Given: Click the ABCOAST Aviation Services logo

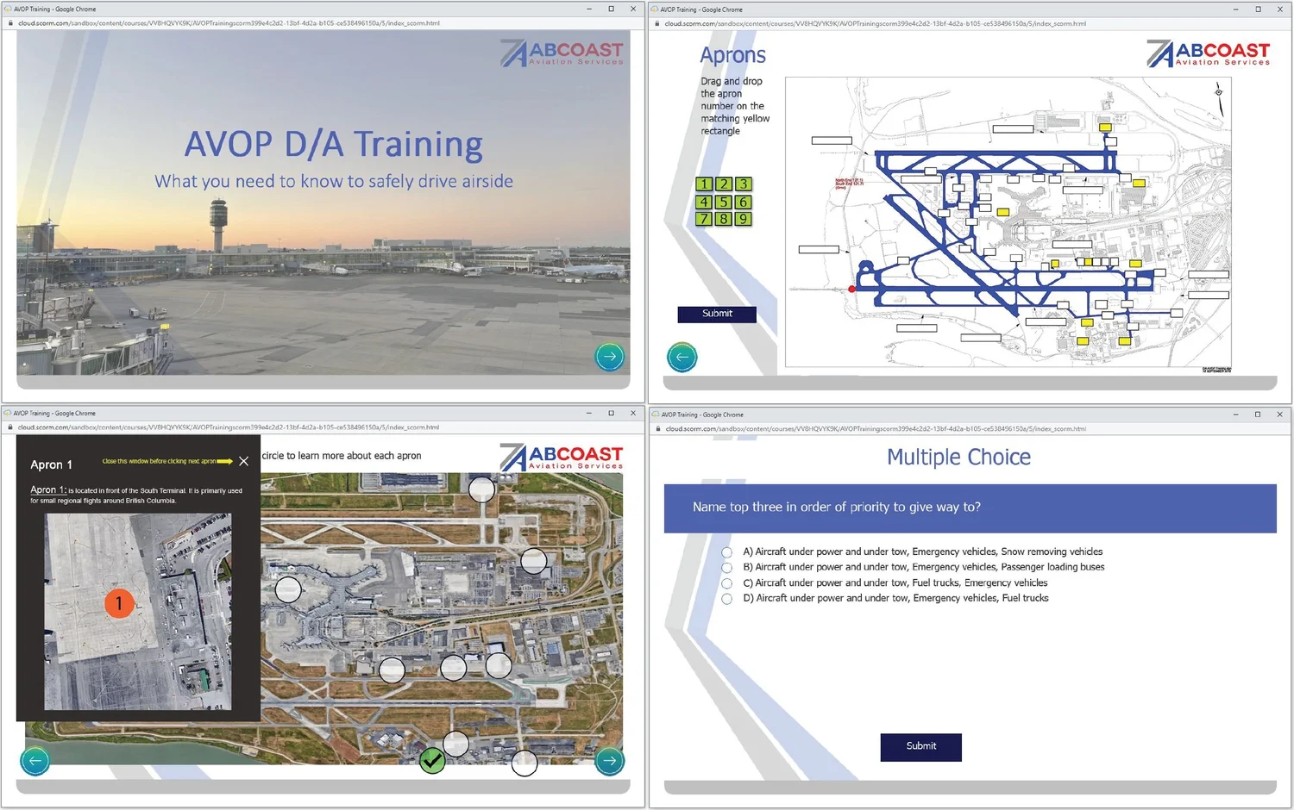Looking at the screenshot, I should (x=561, y=52).
